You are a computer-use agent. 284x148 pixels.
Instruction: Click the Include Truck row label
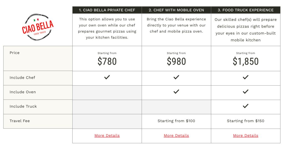pos(23,107)
